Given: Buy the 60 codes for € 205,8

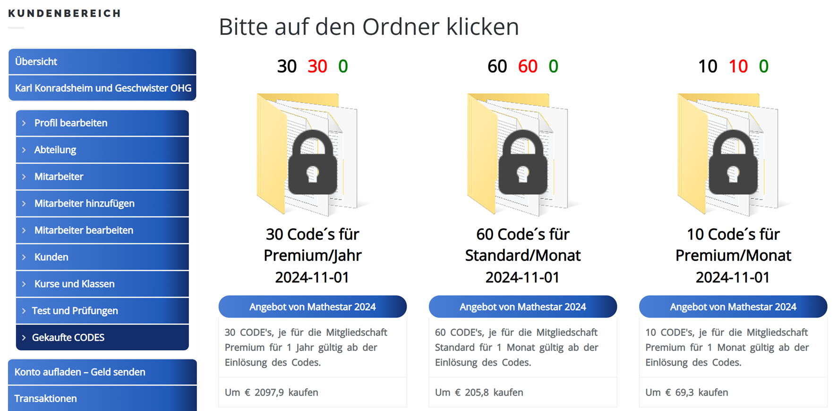Looking at the screenshot, I should point(479,393).
